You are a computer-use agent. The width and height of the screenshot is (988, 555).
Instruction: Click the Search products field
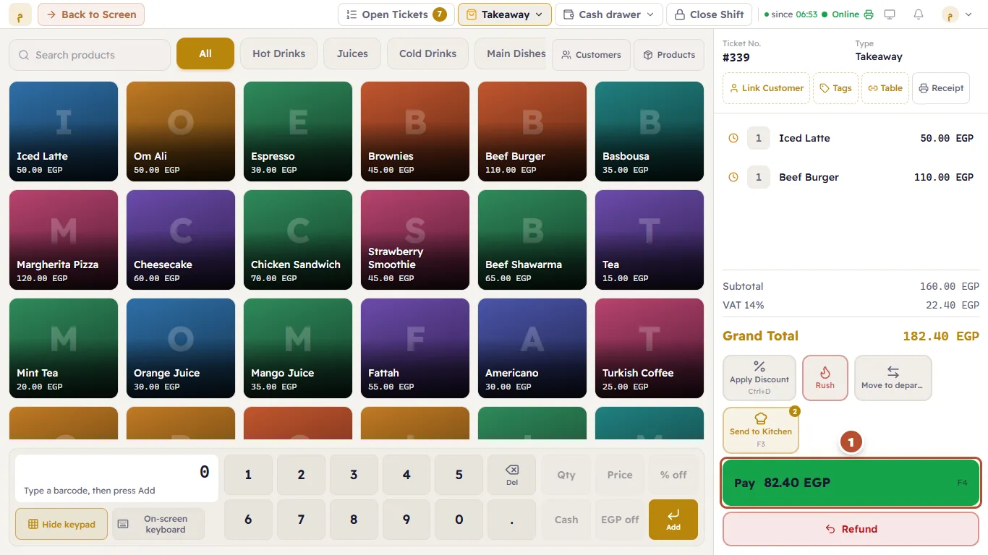click(90, 55)
